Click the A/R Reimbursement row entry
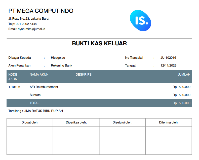 44,87
